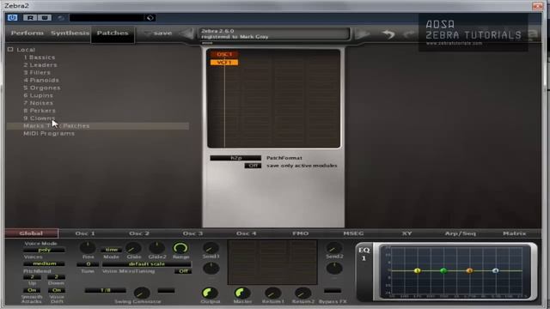Screen dimensions: 550x309
Task: Toggle the Bypass FX switch
Action: pyautogui.click(x=333, y=290)
